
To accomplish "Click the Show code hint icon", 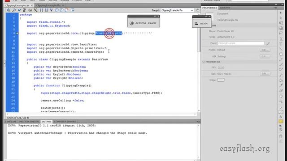I will click(30, 10).
